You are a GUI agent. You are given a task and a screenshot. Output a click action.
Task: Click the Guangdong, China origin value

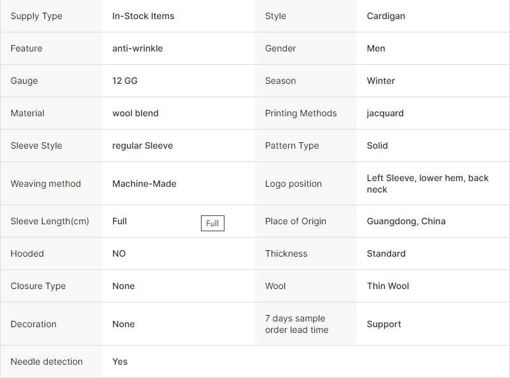[406, 221]
